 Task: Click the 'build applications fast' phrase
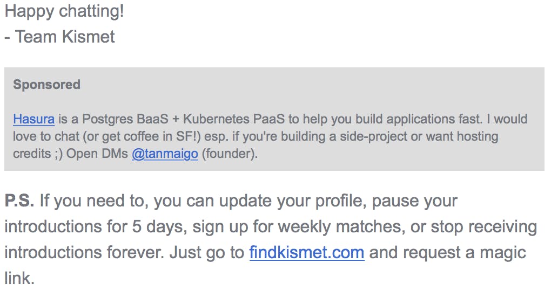click(x=419, y=119)
